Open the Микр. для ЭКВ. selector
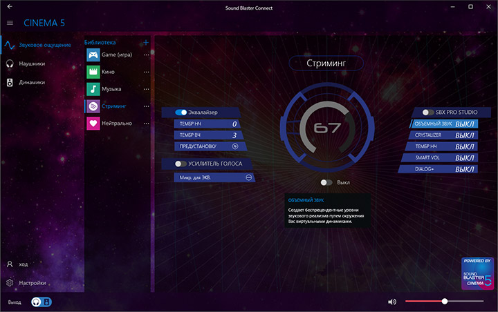 pos(214,177)
